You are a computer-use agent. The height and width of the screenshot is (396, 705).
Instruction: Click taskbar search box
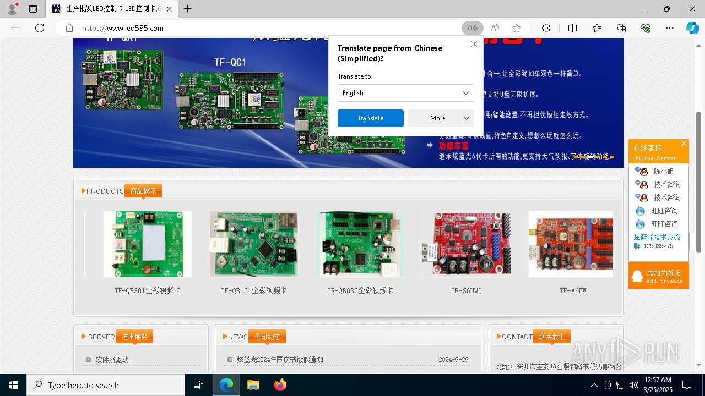tap(106, 385)
